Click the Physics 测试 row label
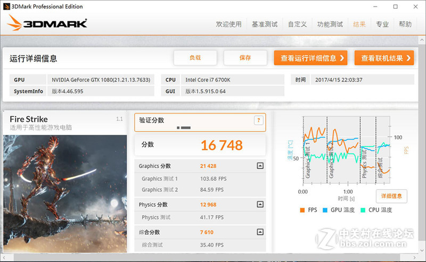Viewport: 426px width, 262px height. 156,217
